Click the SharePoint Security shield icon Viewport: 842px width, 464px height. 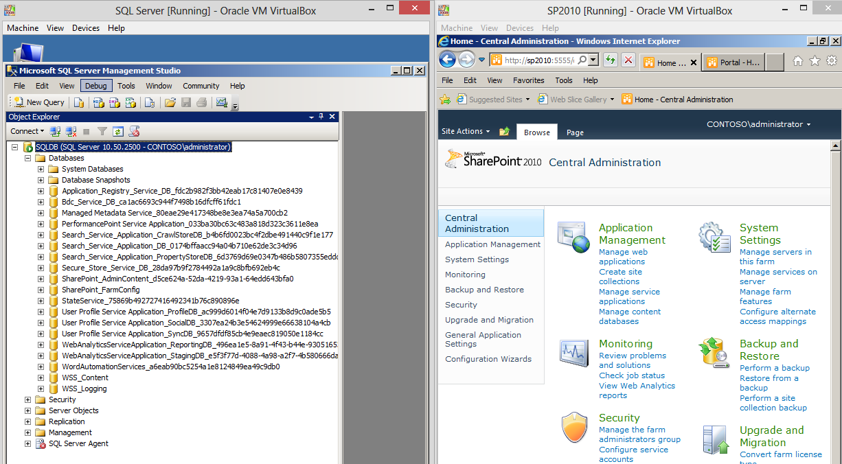point(574,427)
